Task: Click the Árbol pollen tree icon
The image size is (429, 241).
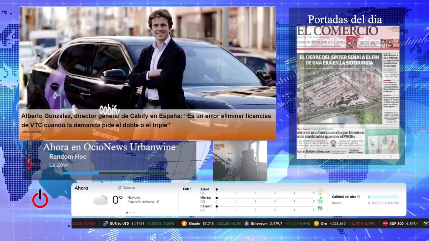Action: [320, 191]
